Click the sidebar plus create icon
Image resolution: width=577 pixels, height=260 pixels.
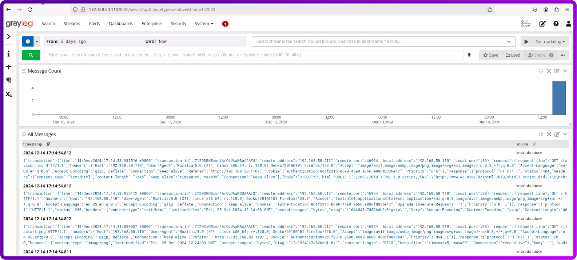(9, 67)
